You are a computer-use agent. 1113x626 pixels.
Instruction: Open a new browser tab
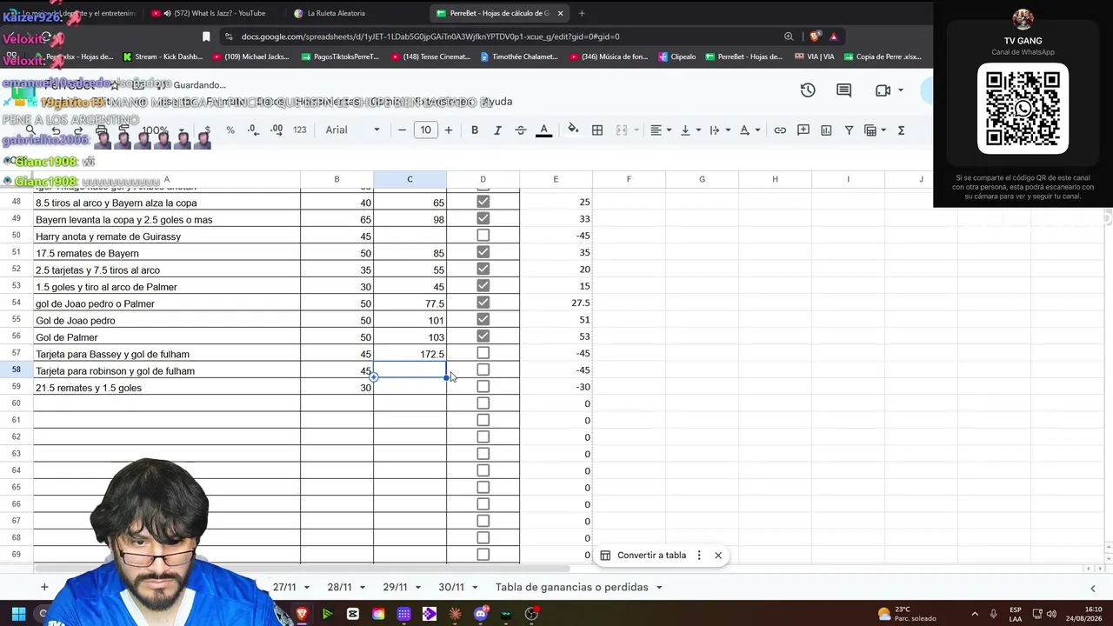pyautogui.click(x=582, y=13)
